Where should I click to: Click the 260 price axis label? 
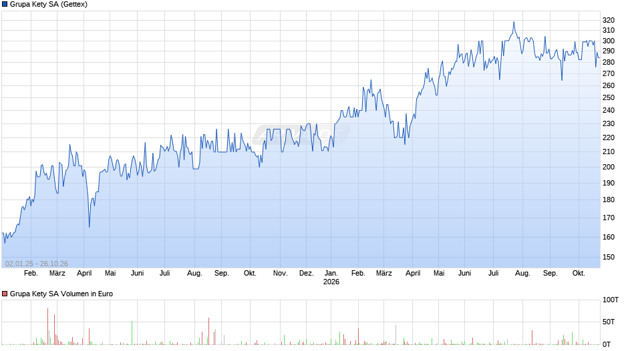point(609,85)
